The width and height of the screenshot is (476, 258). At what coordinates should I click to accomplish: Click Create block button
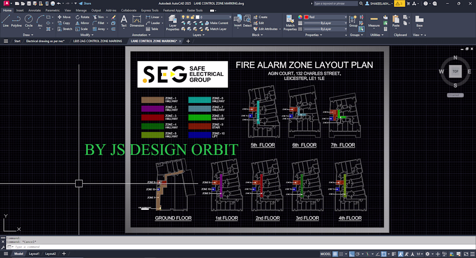[261, 17]
